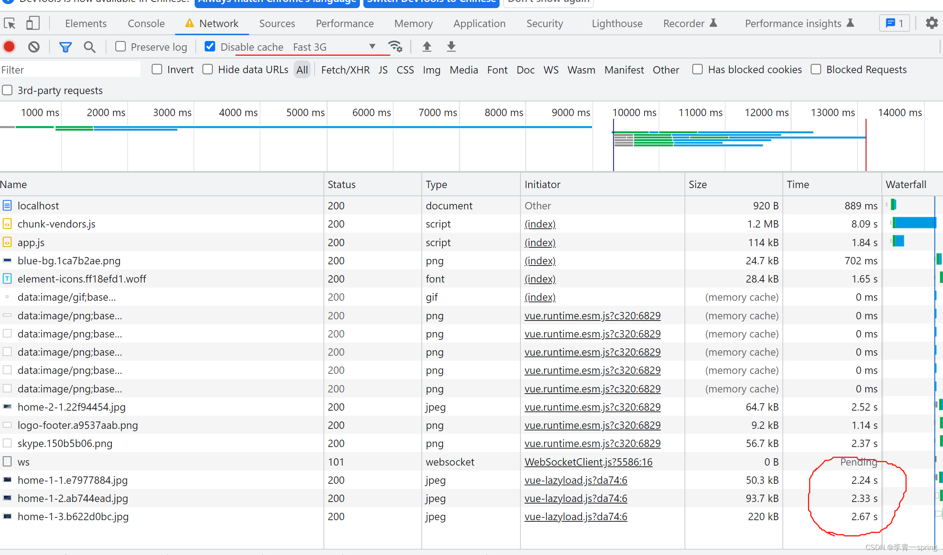This screenshot has height=555, width=943.
Task: Clear the network log
Action: [34, 47]
